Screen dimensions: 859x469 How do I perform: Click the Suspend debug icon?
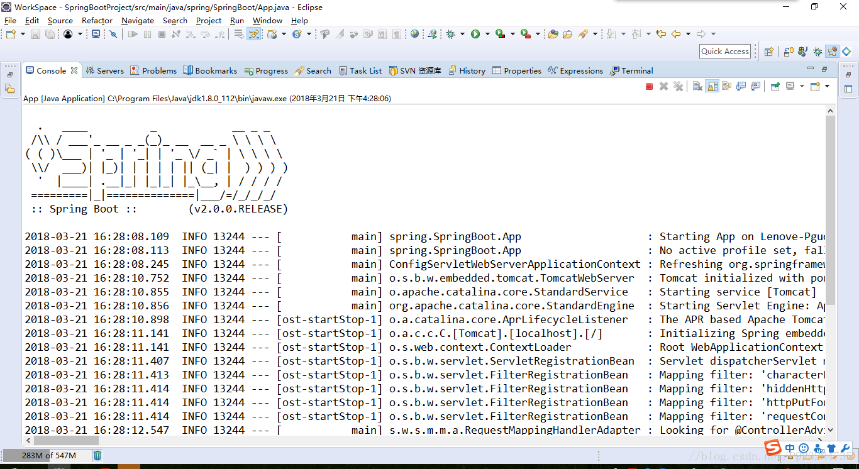coord(147,34)
